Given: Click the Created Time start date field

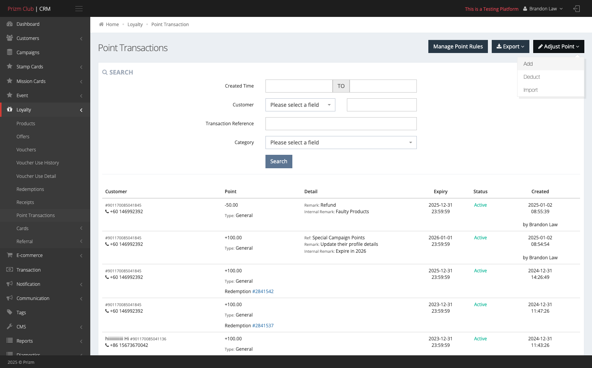Looking at the screenshot, I should 299,86.
